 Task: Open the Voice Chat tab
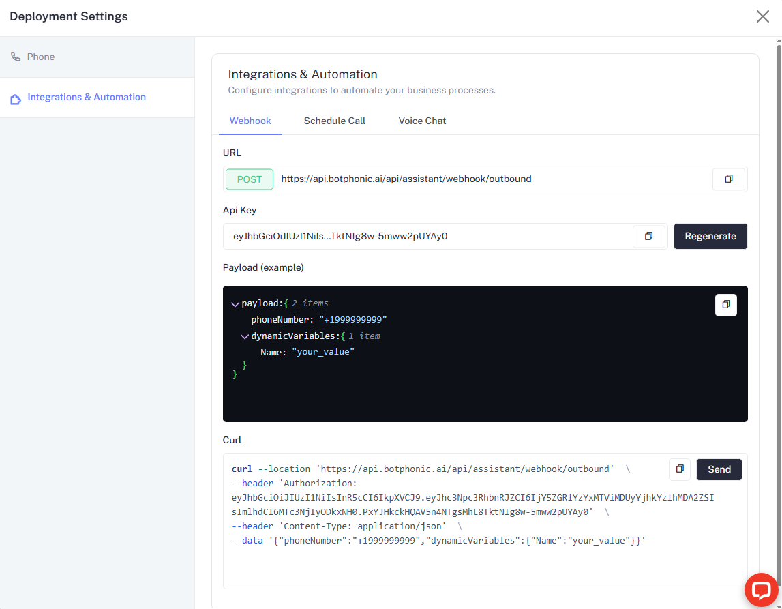[422, 121]
